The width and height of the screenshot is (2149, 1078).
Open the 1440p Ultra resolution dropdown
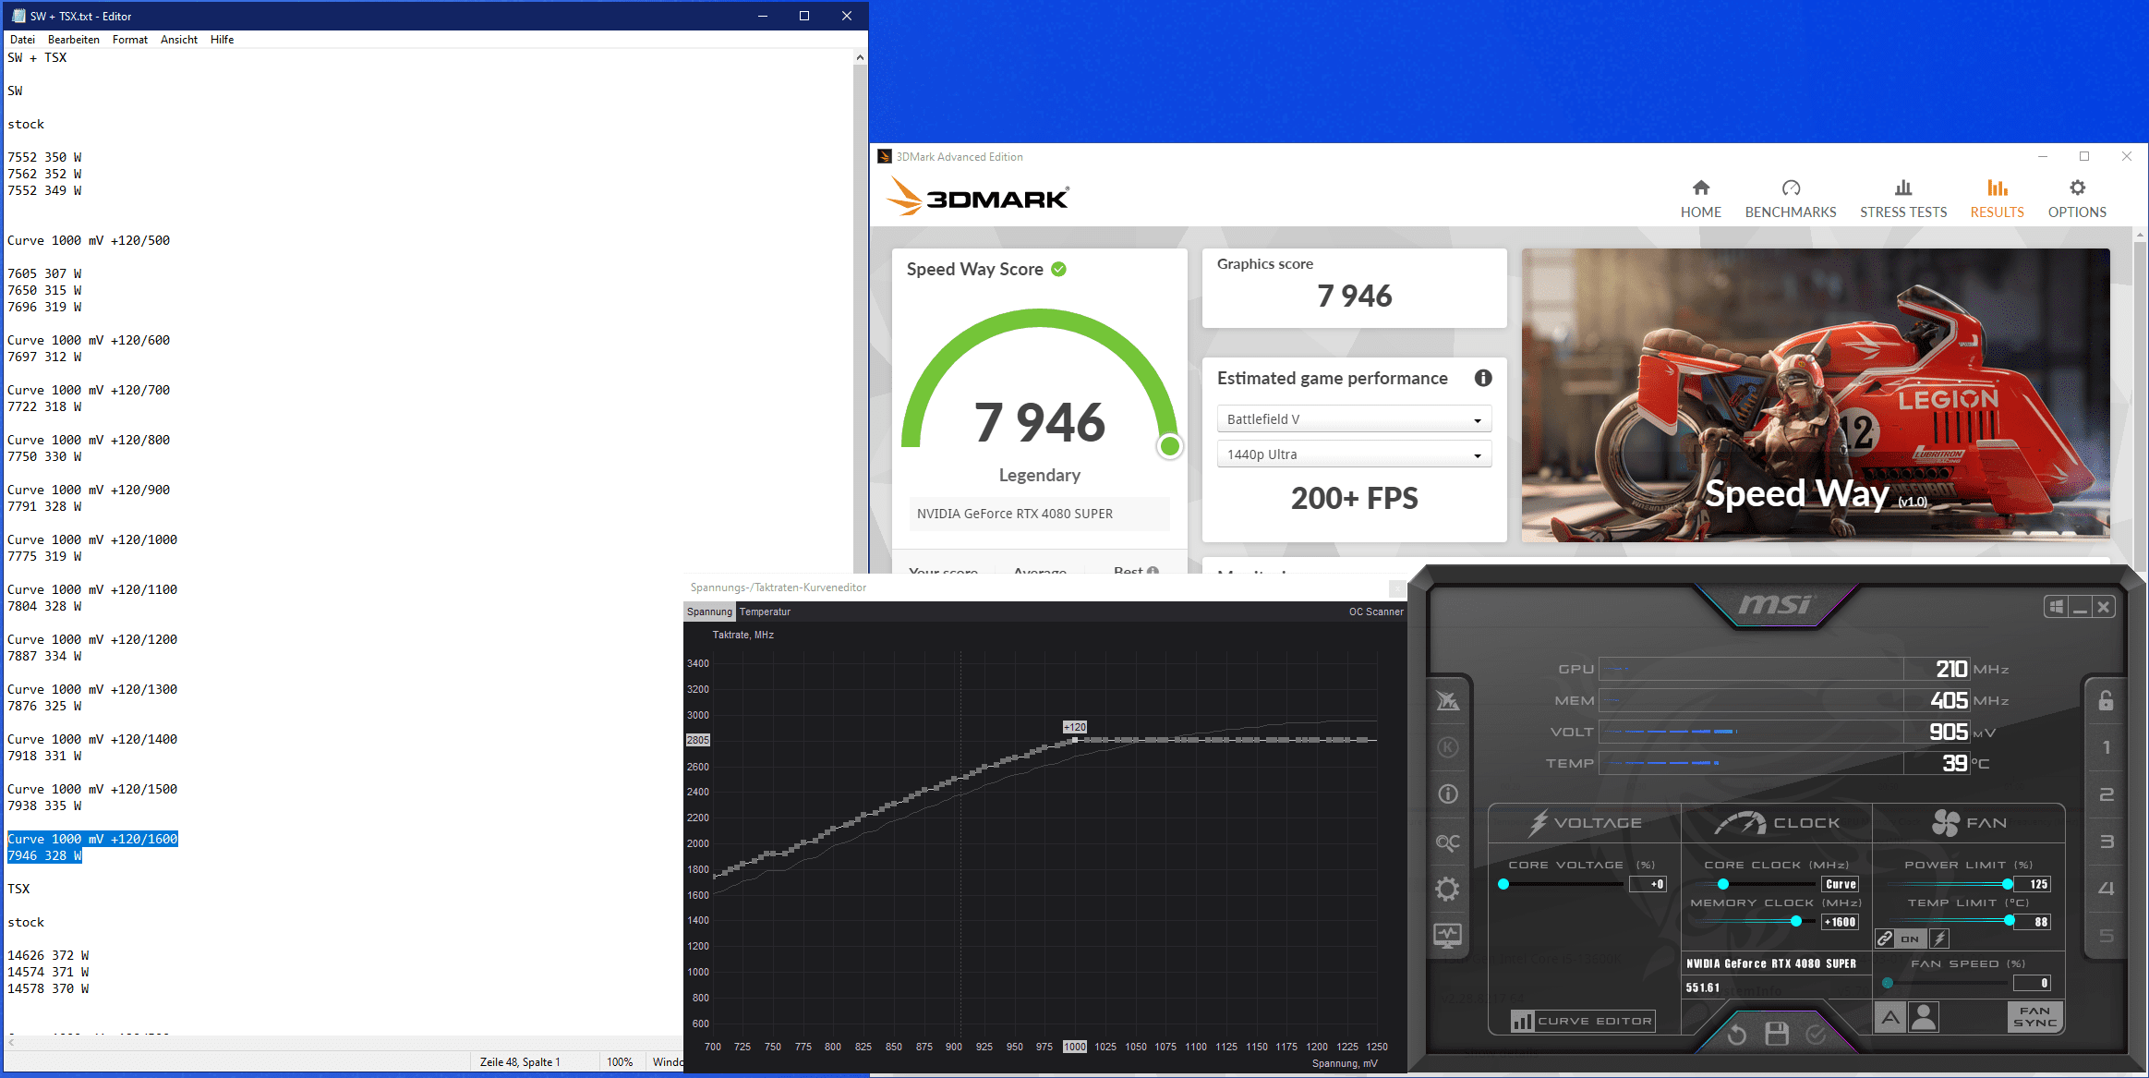(1354, 454)
